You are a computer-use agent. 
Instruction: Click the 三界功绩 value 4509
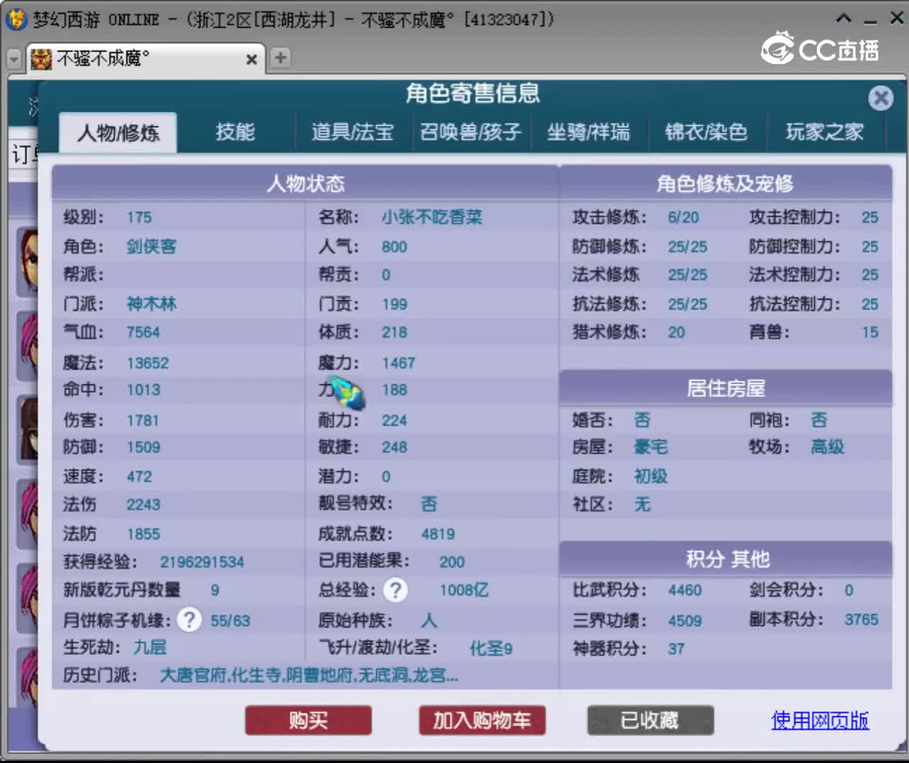click(x=685, y=621)
